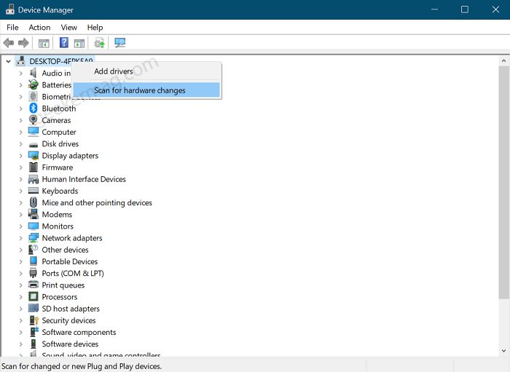
Task: Click the vertical scrollbar thumb
Action: tap(504, 182)
